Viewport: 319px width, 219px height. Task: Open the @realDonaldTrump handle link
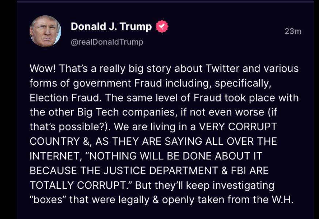[107, 42]
